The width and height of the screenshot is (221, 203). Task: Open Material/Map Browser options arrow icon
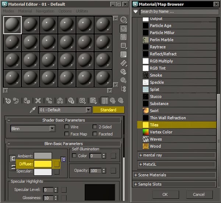pos(136,11)
